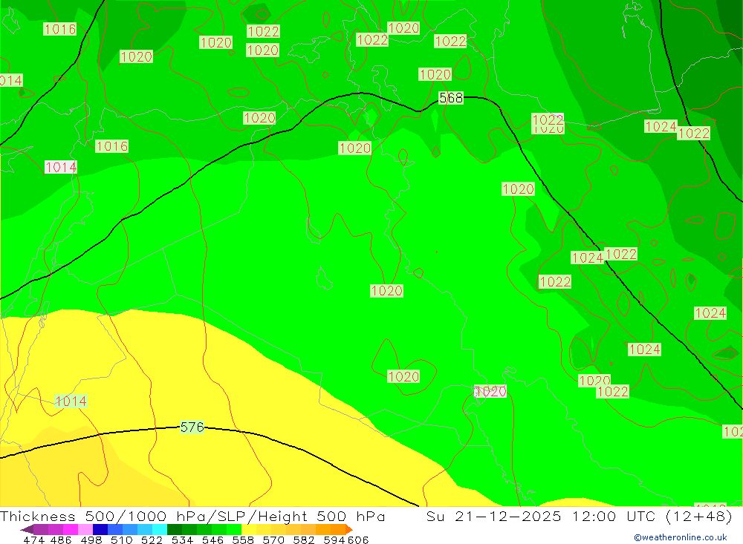
Task: Click the 582 legend value
Action: point(303,540)
